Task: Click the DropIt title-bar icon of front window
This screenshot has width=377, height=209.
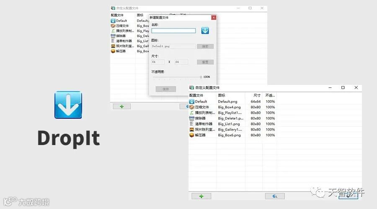Action: (191, 88)
